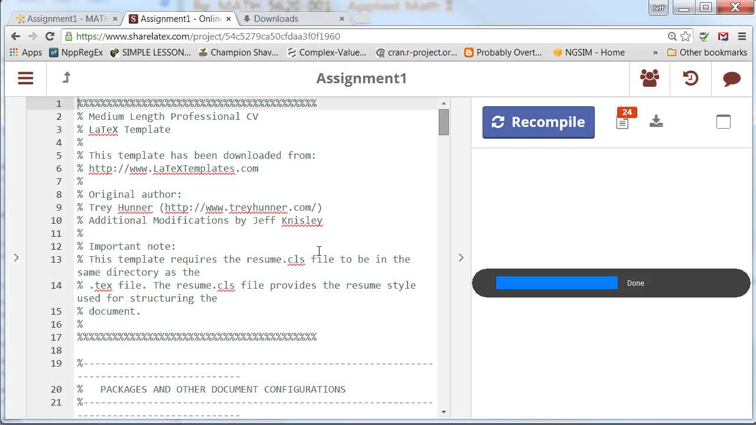Viewport: 756px width, 425px height.
Task: Open the Probably Overt... bookmark
Action: pyautogui.click(x=503, y=52)
